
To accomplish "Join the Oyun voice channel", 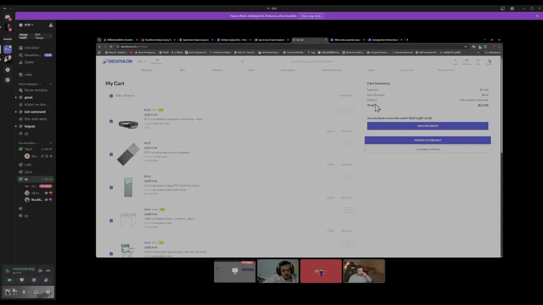I will click(28, 172).
